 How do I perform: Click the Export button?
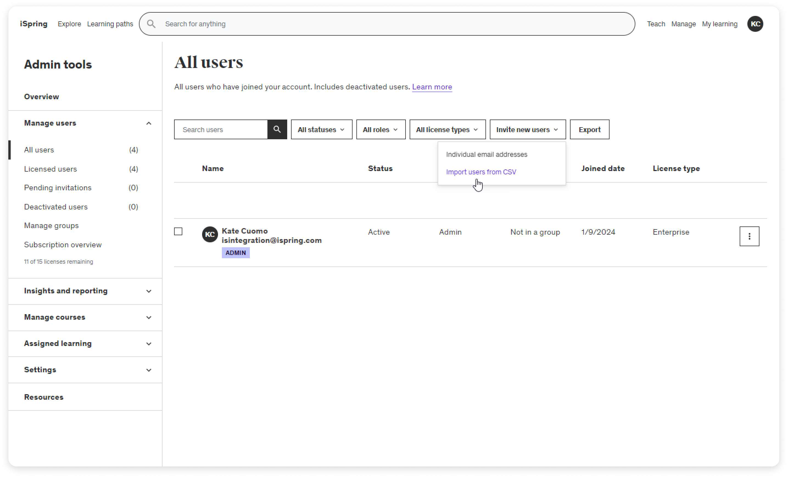tap(589, 129)
